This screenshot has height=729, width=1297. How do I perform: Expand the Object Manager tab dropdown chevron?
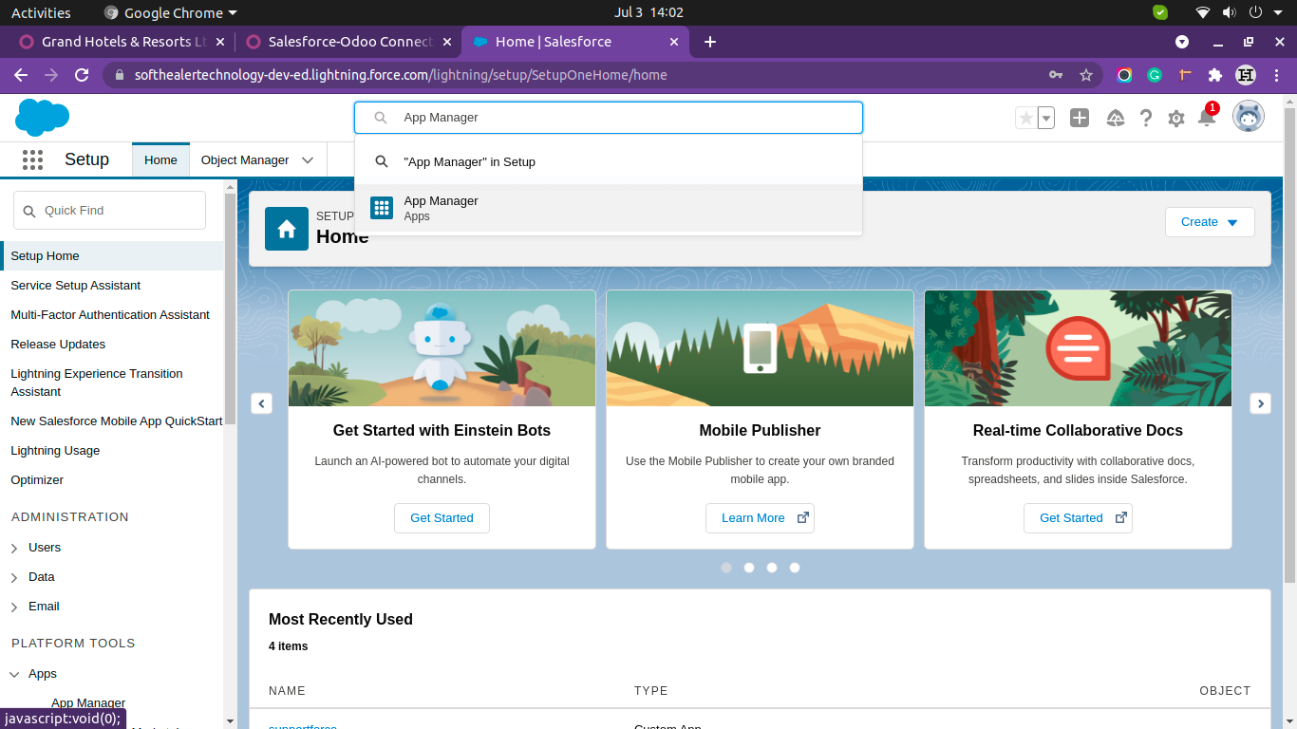[308, 160]
